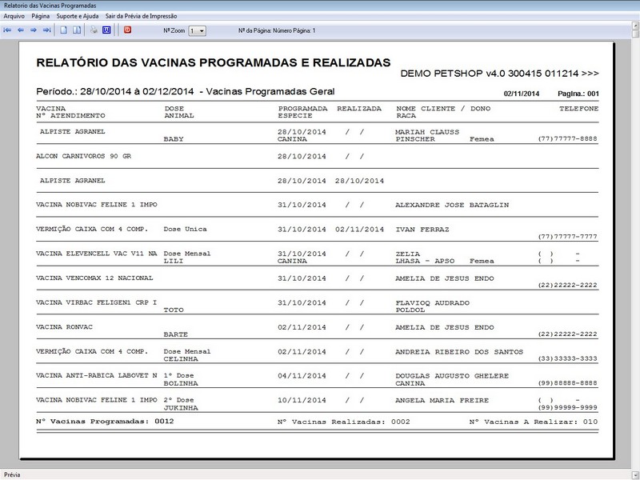Click client name ALEXANDRE JOSE BATAGLIN
The width and height of the screenshot is (640, 480).
click(x=452, y=205)
